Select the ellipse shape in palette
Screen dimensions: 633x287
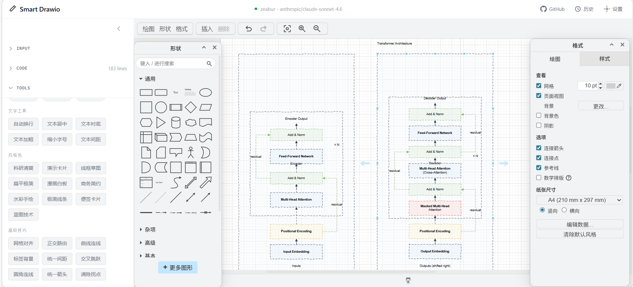point(205,92)
